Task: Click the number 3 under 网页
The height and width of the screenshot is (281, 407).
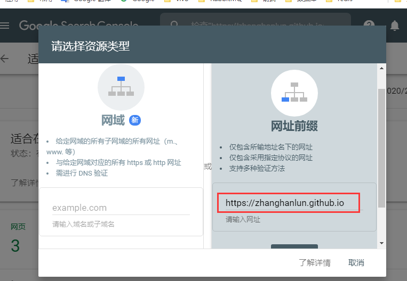Action: [15, 246]
